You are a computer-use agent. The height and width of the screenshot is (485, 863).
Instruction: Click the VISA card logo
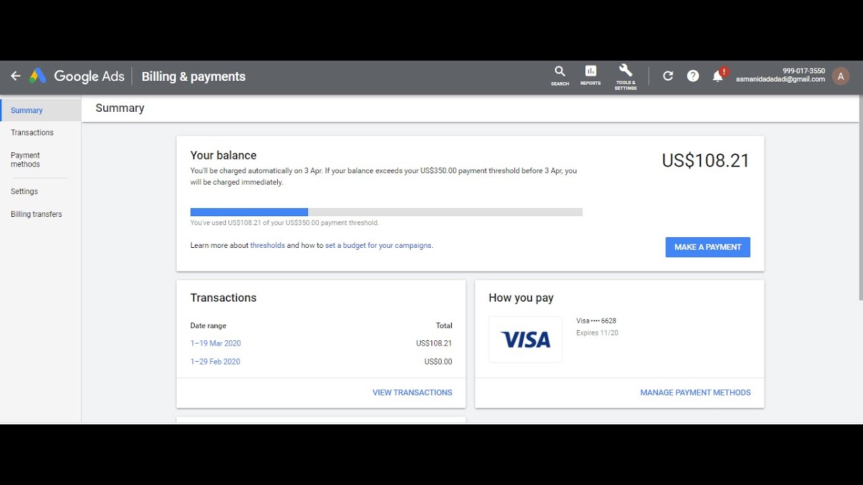click(x=525, y=339)
